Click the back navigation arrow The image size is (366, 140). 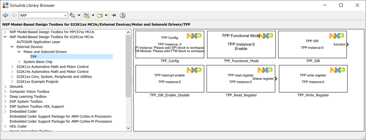tap(5, 15)
